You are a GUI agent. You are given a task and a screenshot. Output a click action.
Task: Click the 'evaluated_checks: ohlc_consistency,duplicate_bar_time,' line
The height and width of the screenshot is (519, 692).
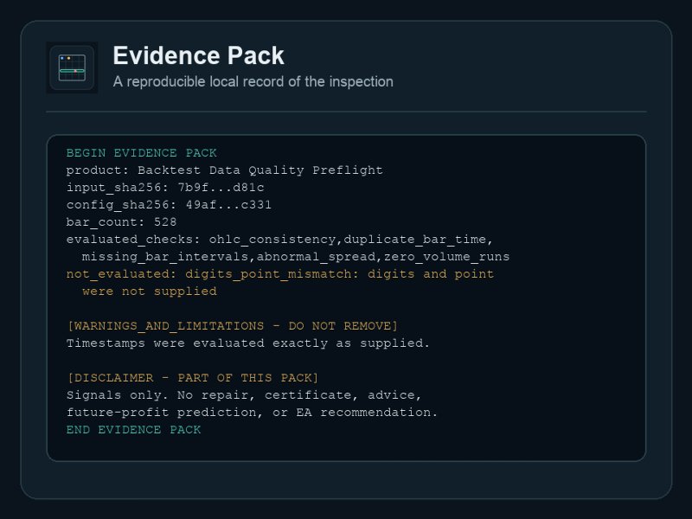click(279, 240)
